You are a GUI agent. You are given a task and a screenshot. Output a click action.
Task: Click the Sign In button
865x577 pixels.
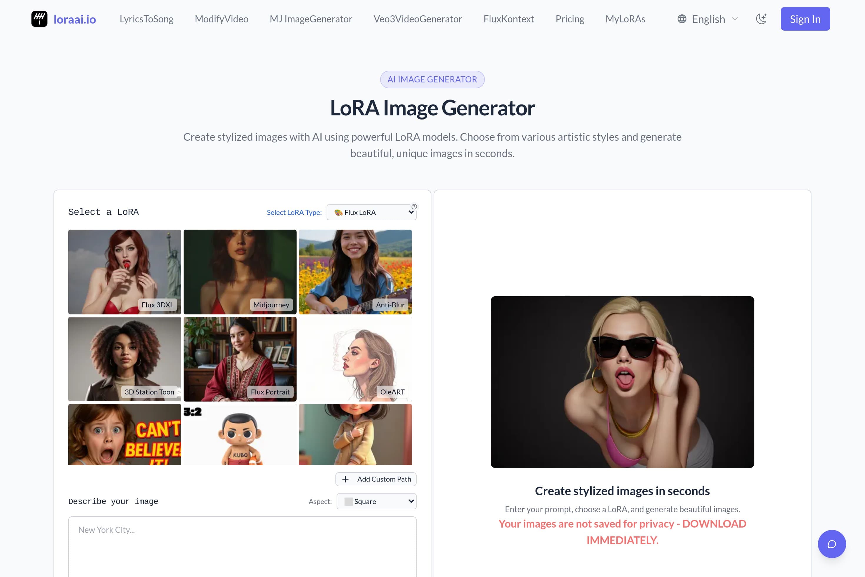tap(805, 19)
